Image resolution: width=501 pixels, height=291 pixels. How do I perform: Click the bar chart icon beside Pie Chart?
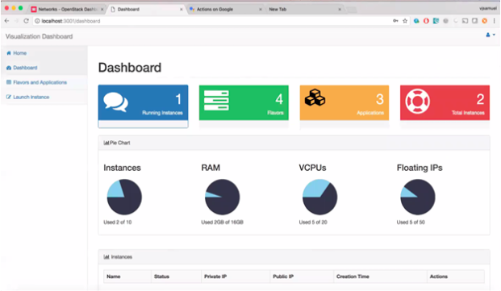[x=106, y=143]
